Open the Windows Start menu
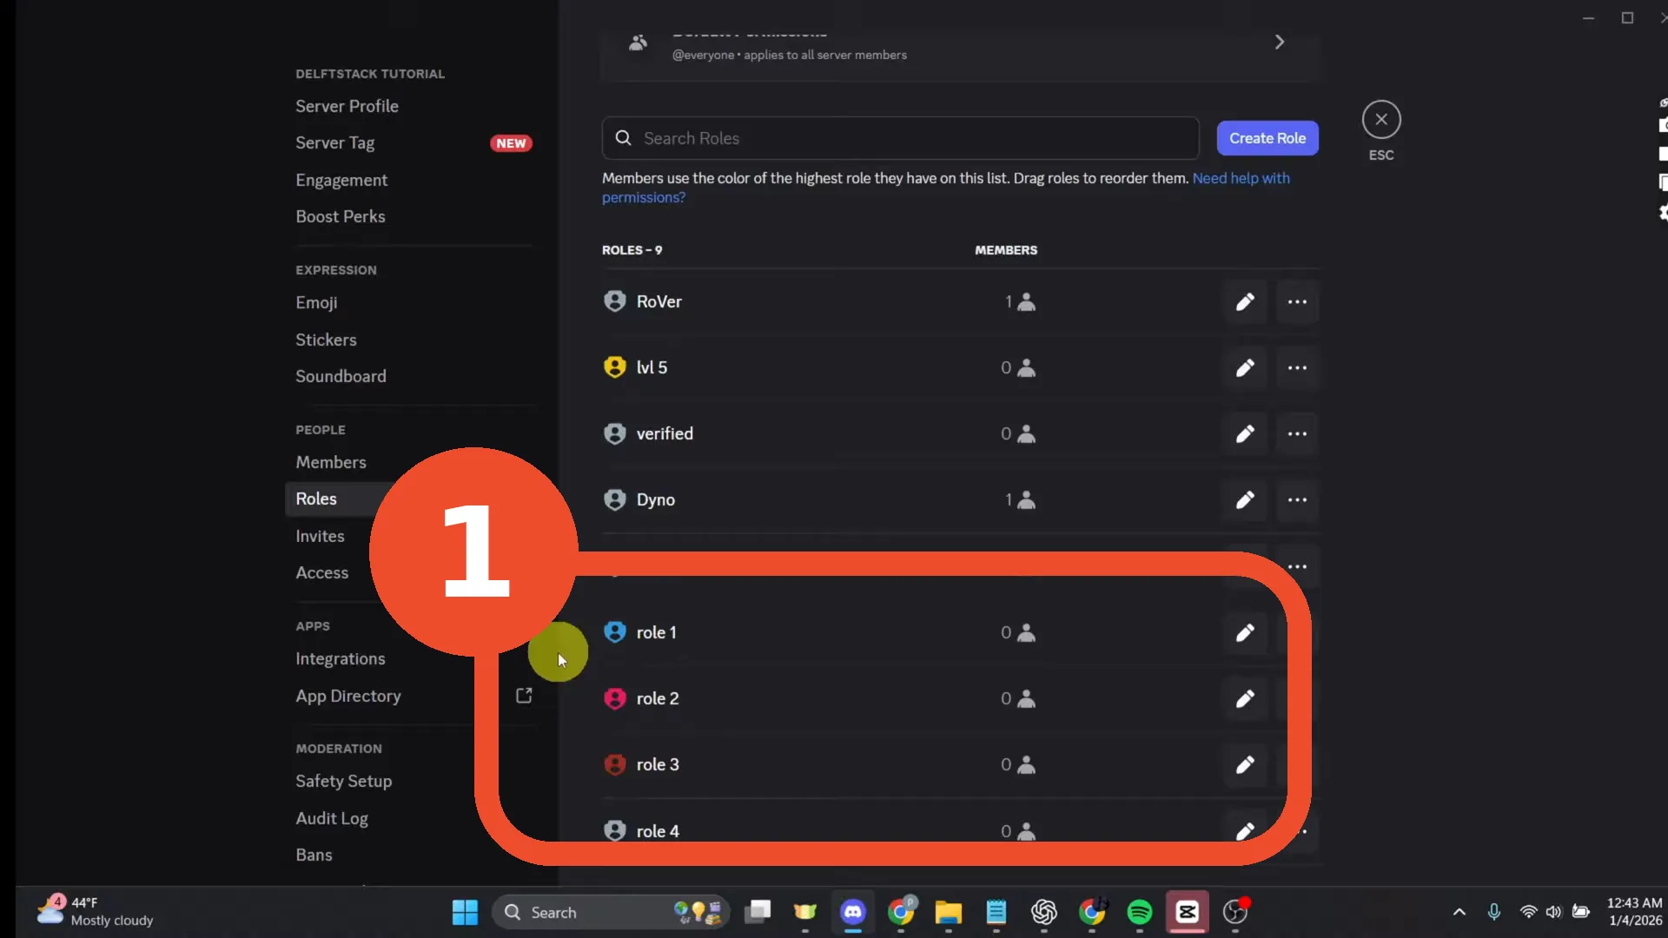Screen dimensions: 1668x938 465,912
